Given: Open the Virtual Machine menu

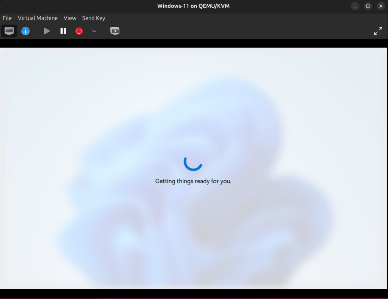Looking at the screenshot, I should tap(38, 18).
